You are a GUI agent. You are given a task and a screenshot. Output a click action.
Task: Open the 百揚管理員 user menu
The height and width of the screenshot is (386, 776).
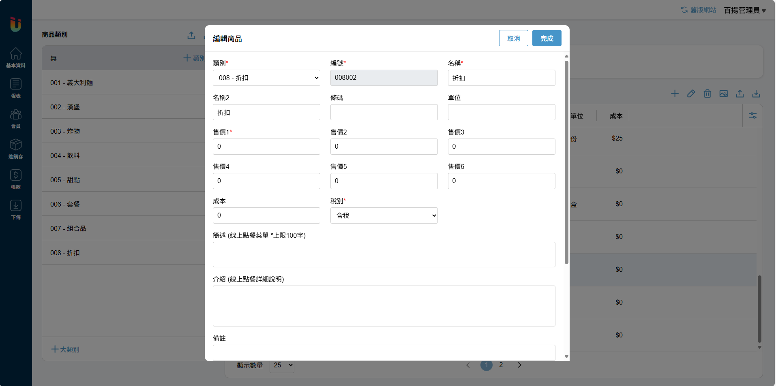point(744,10)
